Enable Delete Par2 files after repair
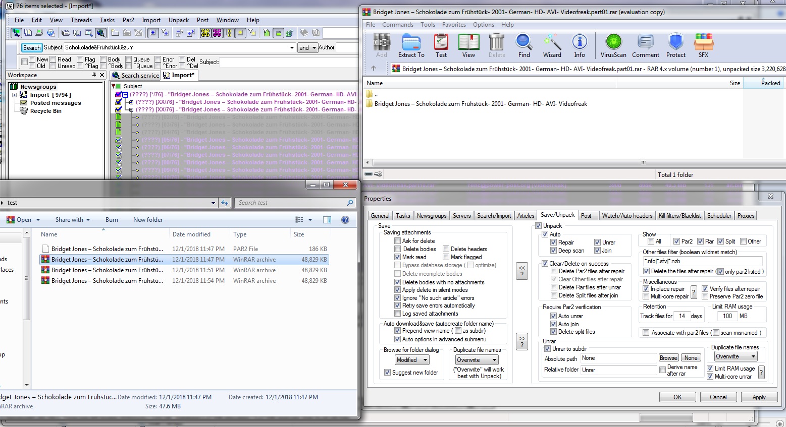 pos(554,271)
